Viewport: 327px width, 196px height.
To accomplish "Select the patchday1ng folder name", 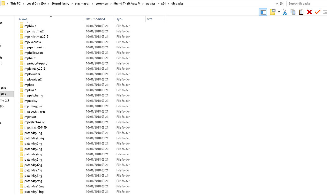I will [x=33, y=133].
